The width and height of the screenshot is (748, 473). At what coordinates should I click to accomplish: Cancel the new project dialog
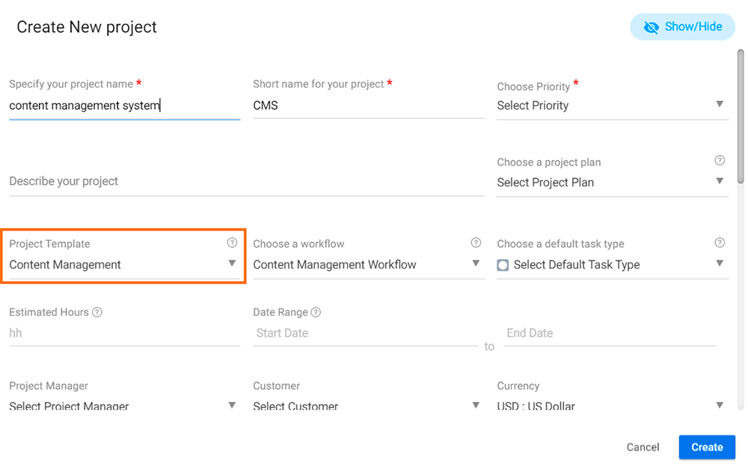[643, 448]
